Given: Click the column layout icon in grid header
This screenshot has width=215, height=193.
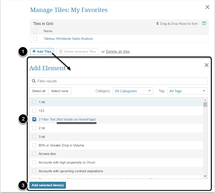Looking at the screenshot, I should coord(204,24).
